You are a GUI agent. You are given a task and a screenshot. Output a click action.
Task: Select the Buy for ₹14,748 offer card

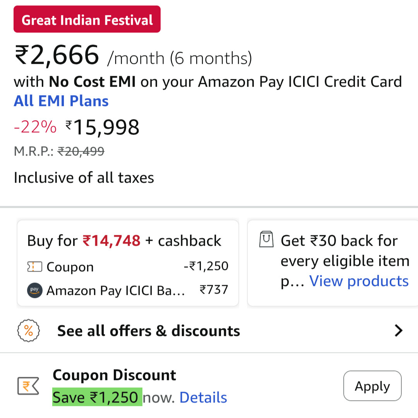pyautogui.click(x=128, y=263)
